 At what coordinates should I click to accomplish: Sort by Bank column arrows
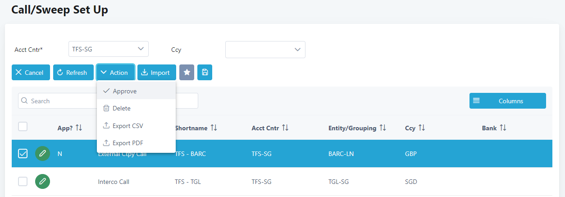503,128
